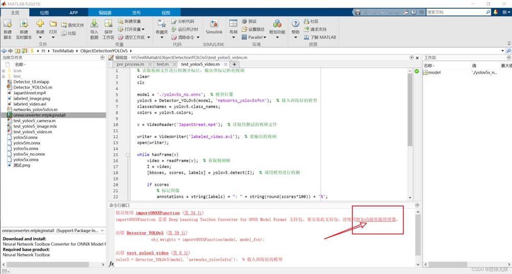Open the Add-Ons (附加功能) icon
512x274 pixels.
point(277,27)
